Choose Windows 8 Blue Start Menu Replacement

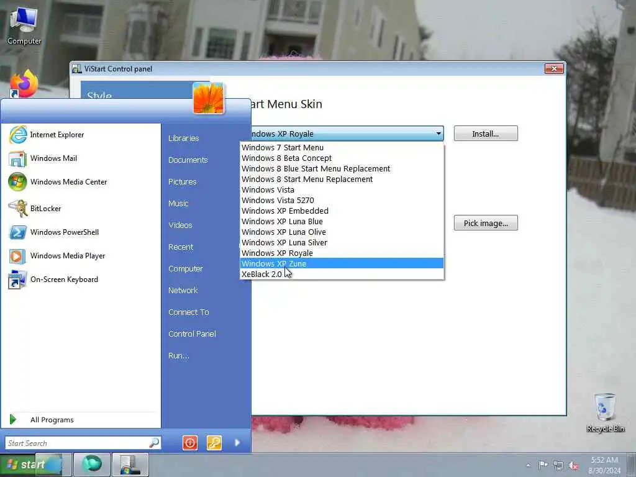click(342, 169)
